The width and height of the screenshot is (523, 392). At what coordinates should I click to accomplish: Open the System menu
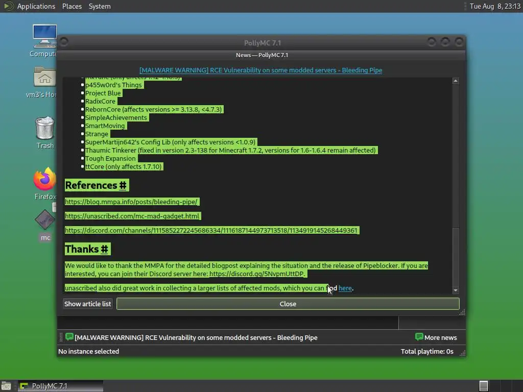coord(100,6)
